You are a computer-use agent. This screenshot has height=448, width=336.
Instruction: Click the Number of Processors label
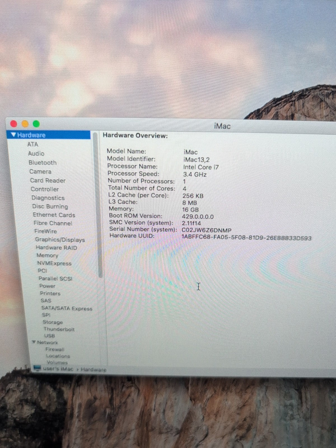click(x=141, y=181)
